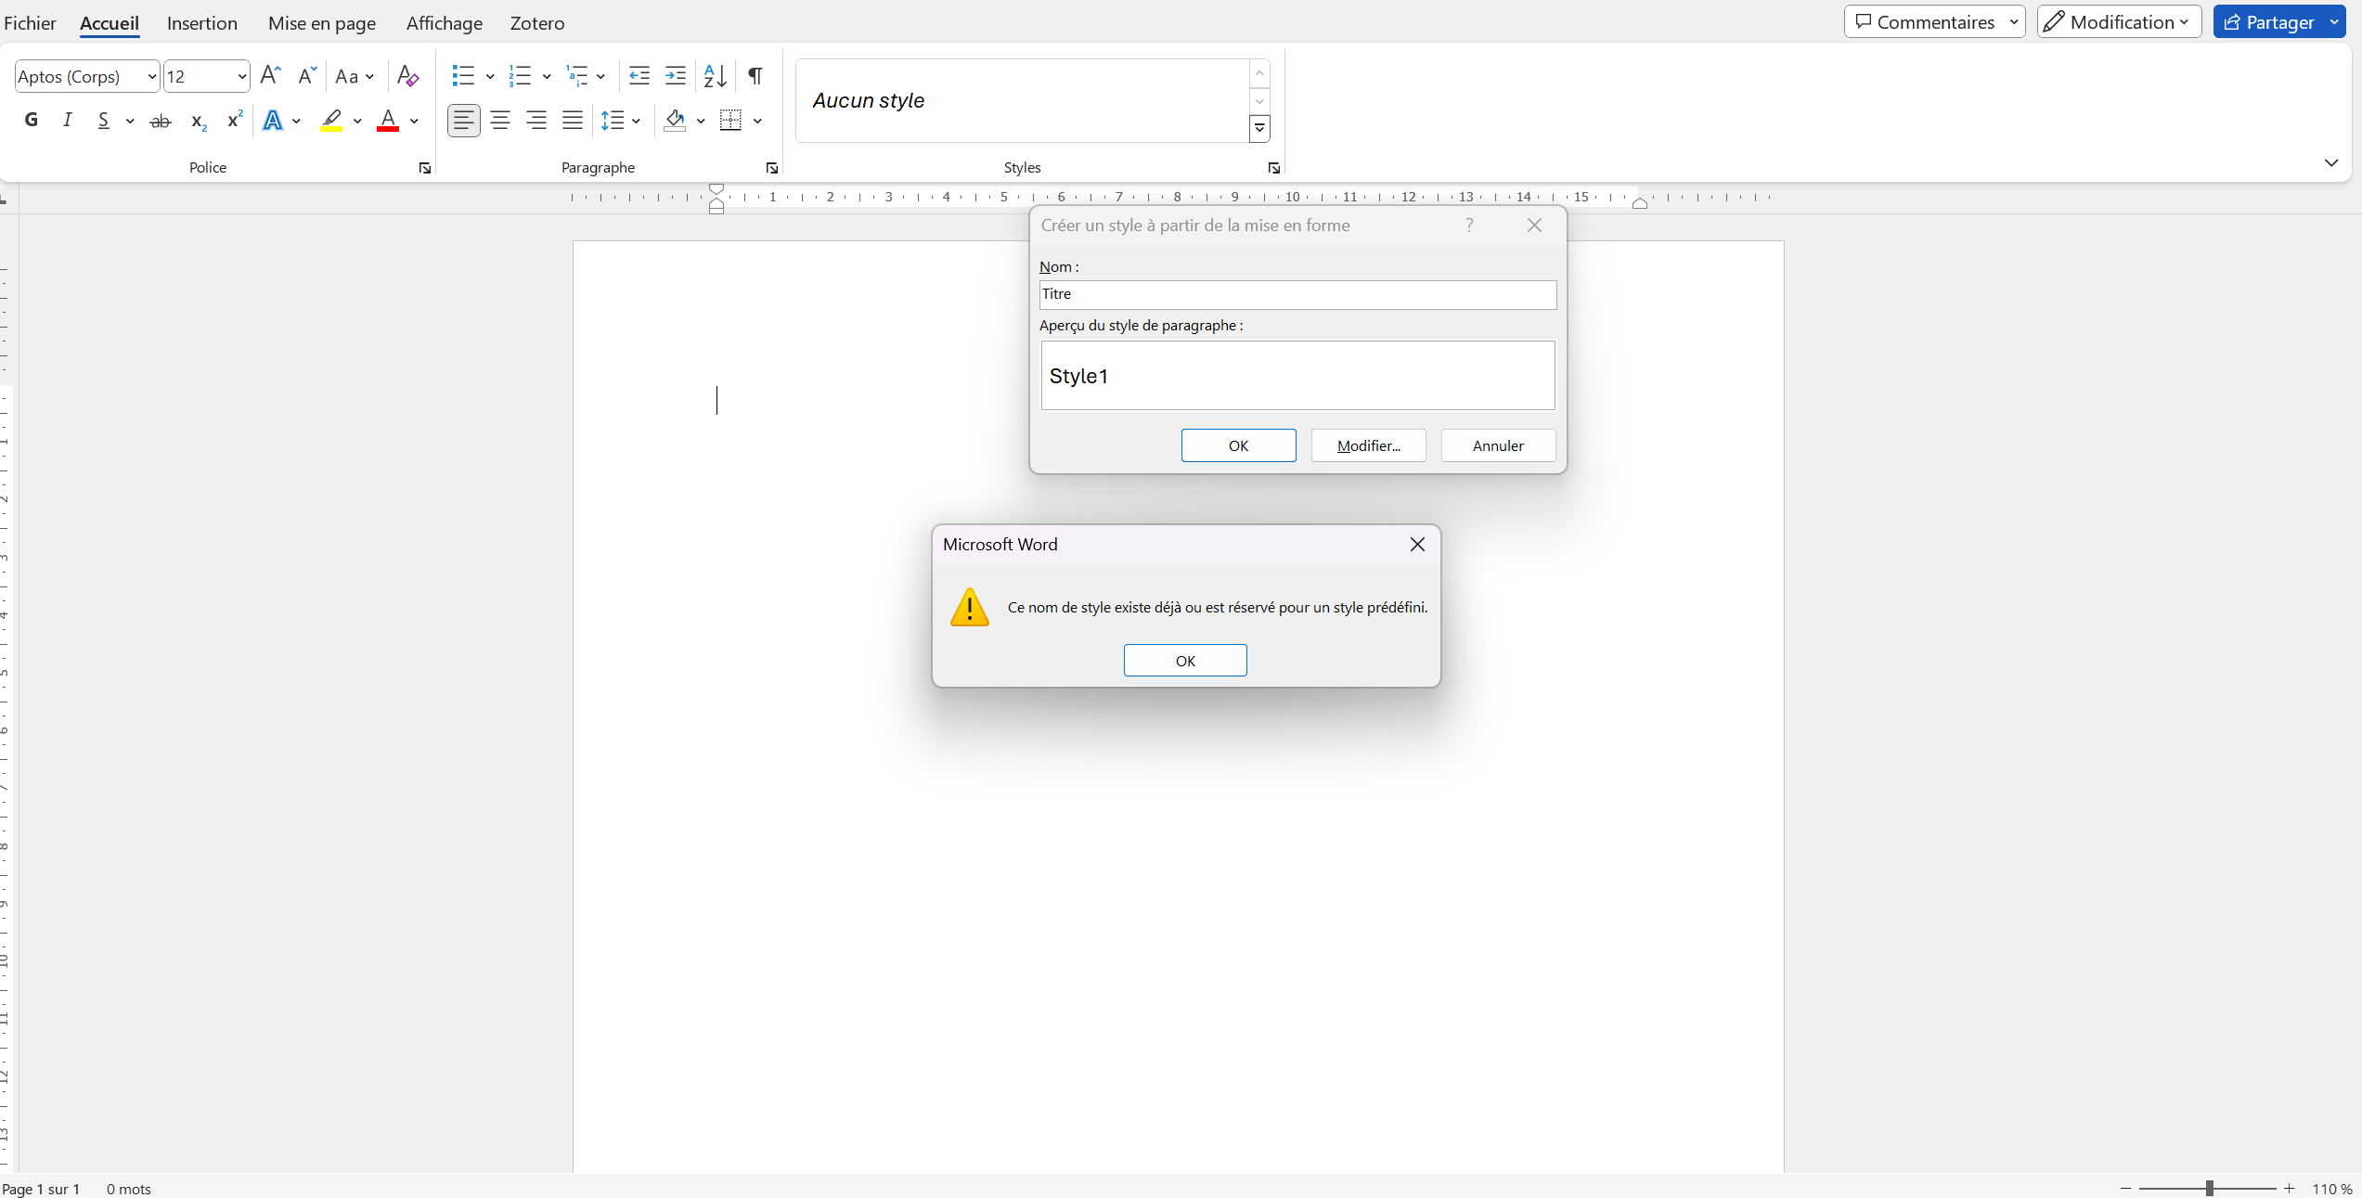Image resolution: width=2362 pixels, height=1198 pixels.
Task: Apply the red font color
Action: tap(388, 121)
